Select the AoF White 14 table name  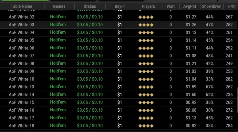[x=21, y=95]
